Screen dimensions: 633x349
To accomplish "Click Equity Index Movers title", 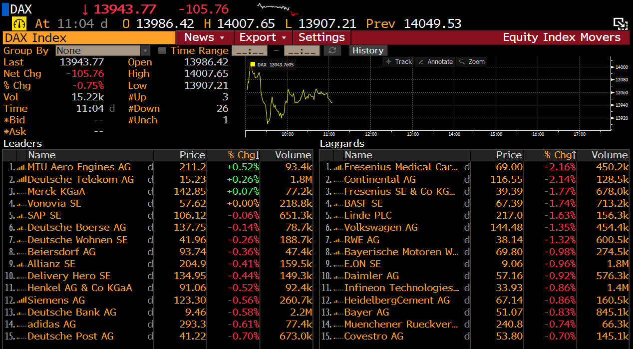I will pos(562,37).
